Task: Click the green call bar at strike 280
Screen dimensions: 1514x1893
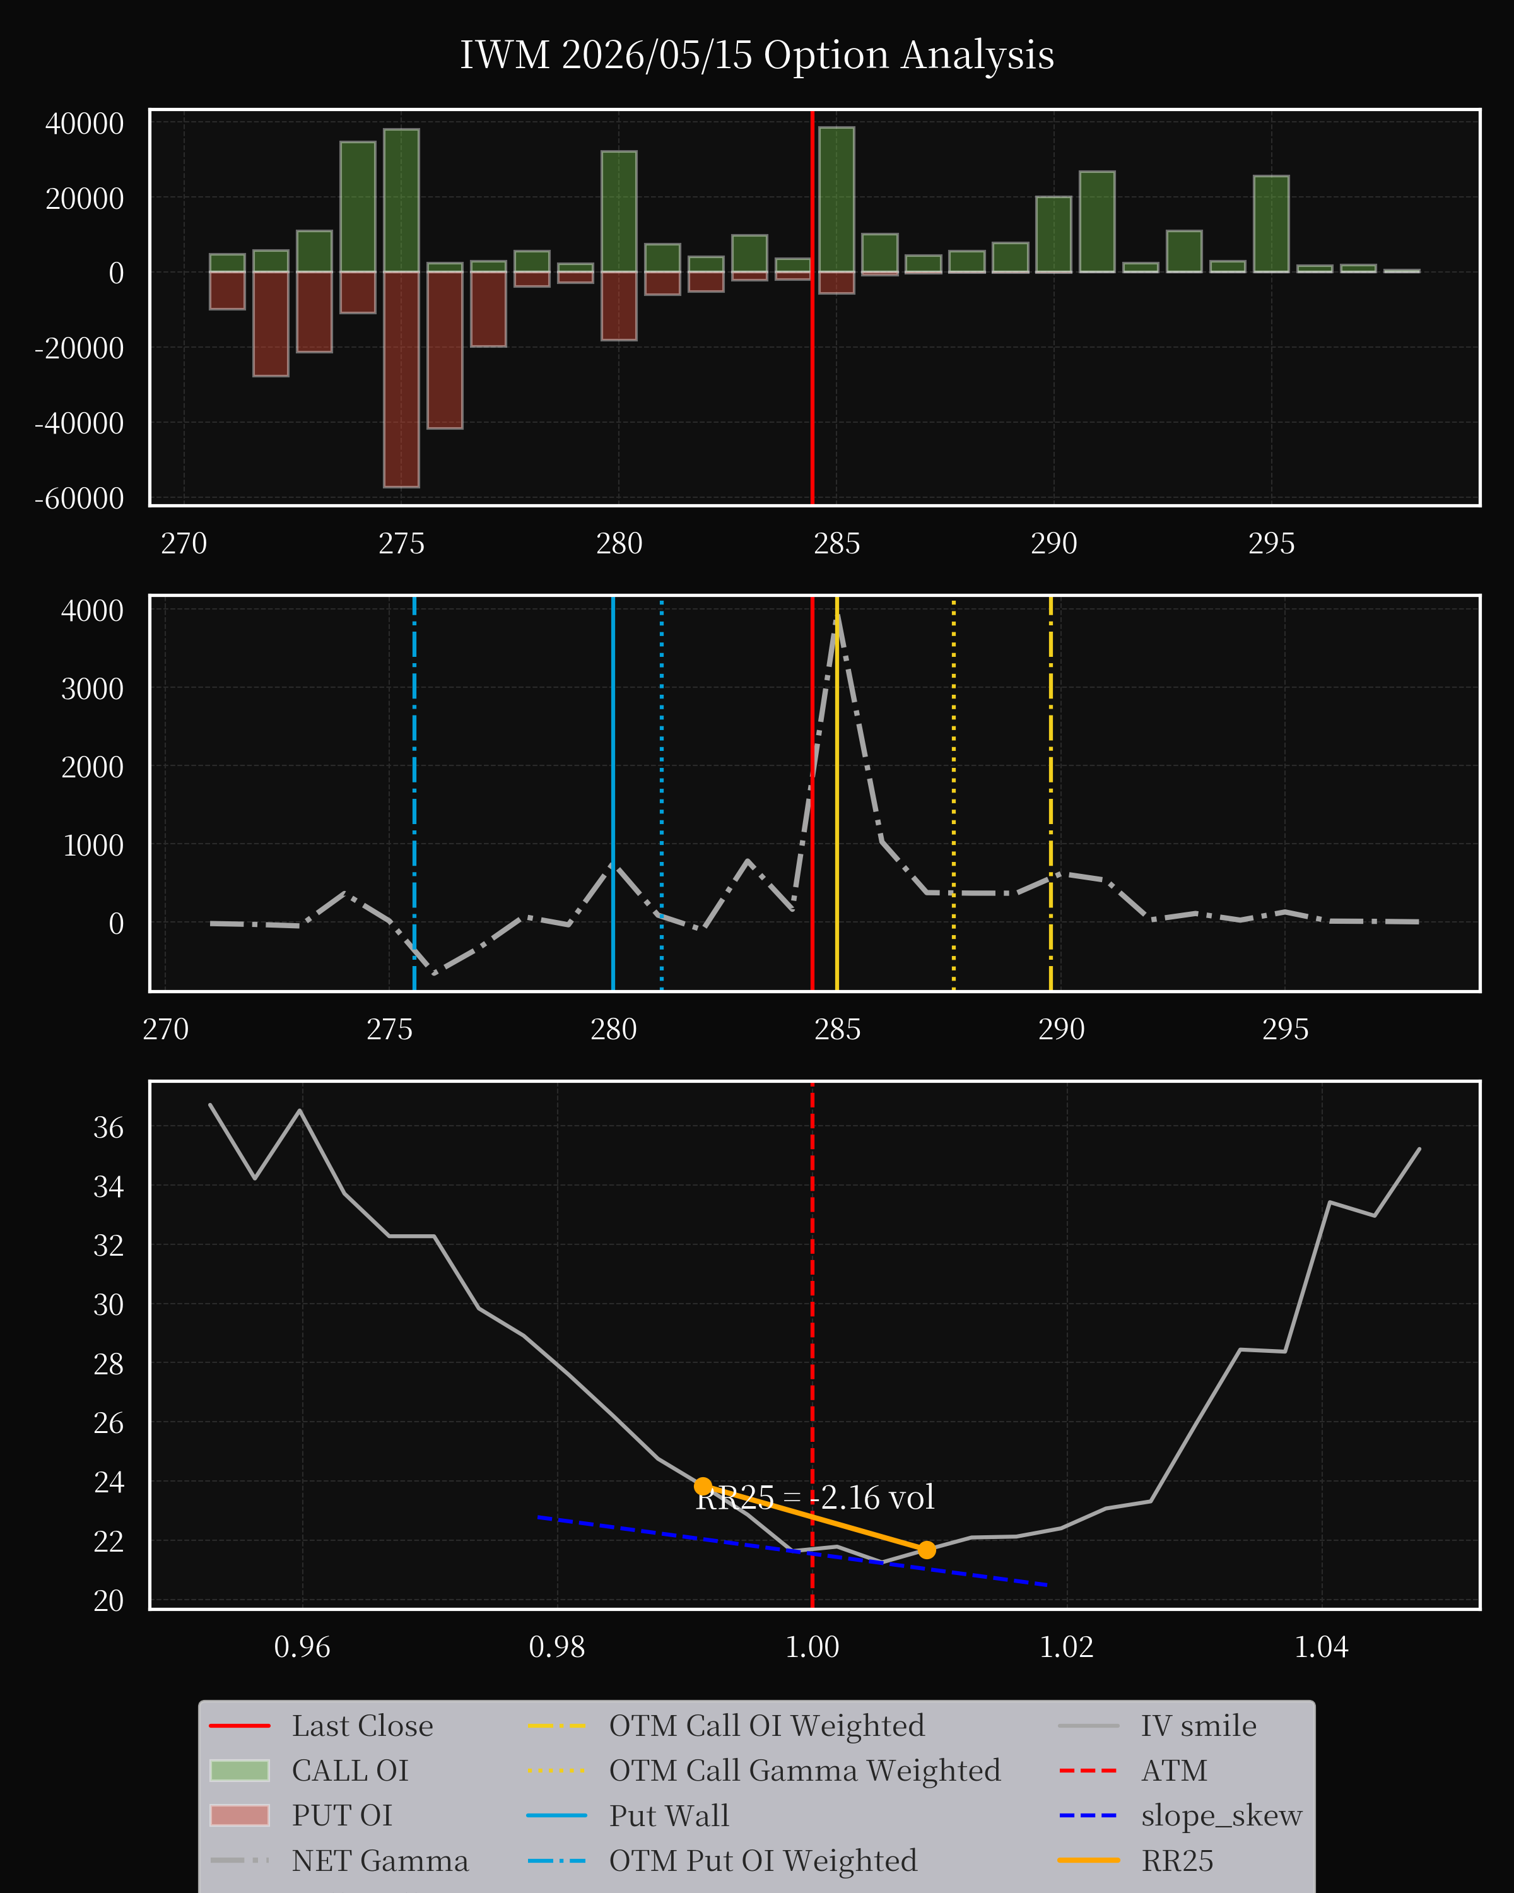Action: 619,211
